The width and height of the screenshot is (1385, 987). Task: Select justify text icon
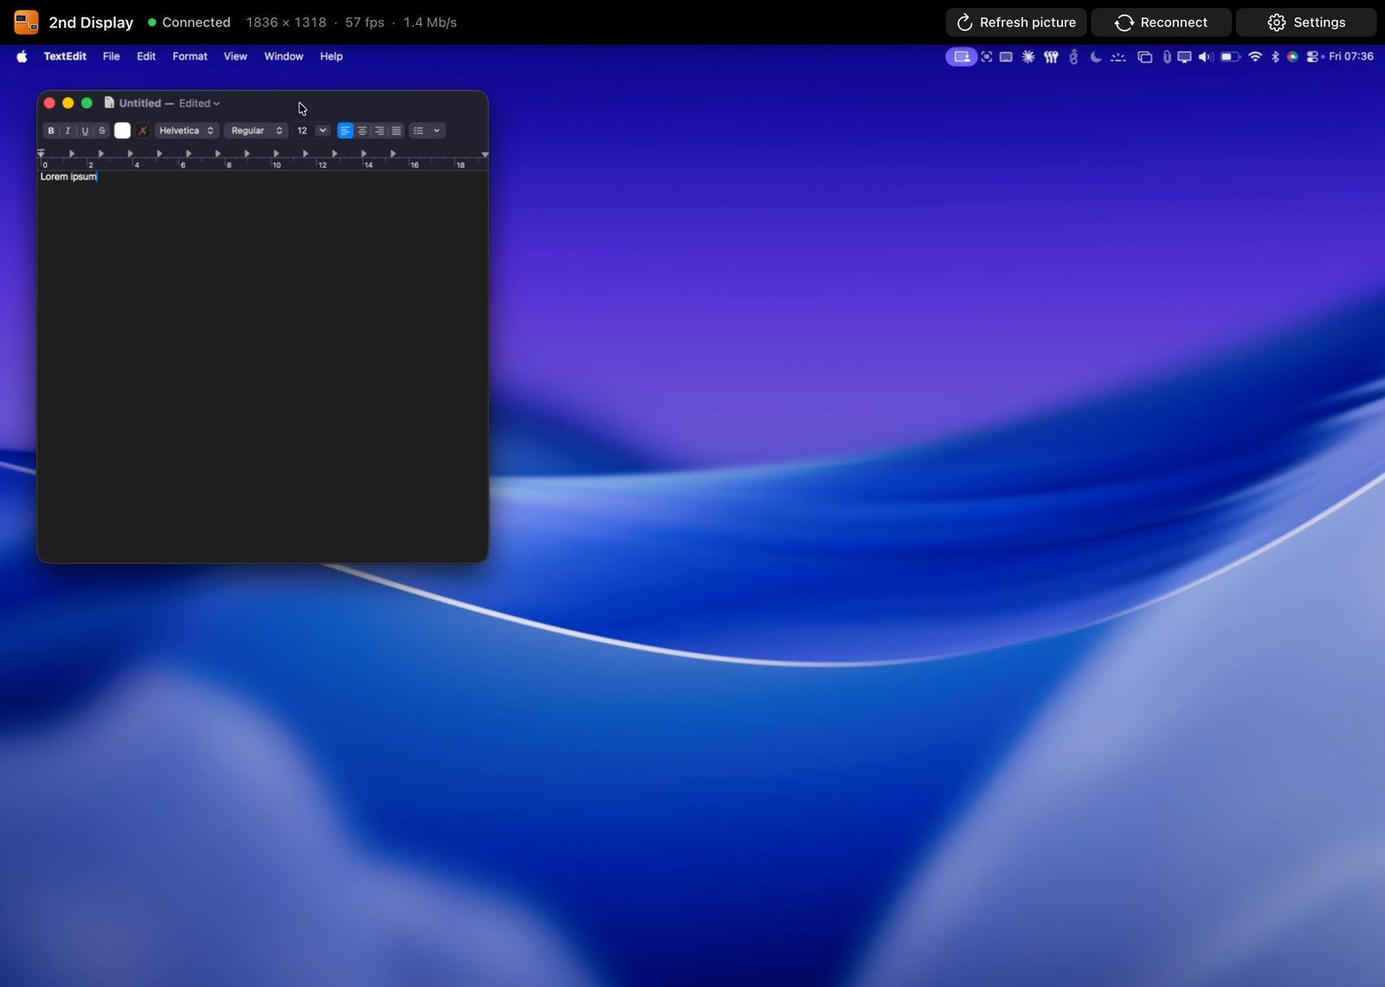point(396,131)
